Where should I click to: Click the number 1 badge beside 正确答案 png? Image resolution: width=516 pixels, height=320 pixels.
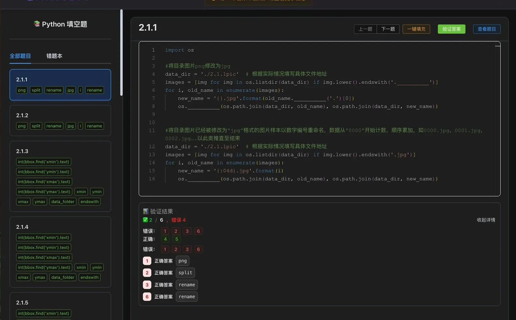(147, 261)
